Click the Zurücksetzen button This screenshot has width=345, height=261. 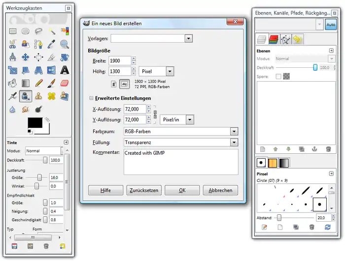point(143,190)
